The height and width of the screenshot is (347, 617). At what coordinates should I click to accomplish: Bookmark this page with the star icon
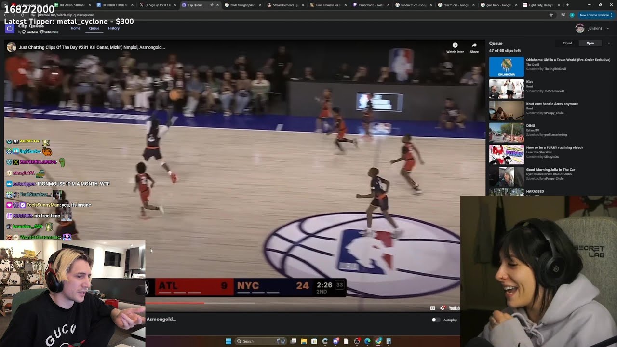(x=551, y=15)
